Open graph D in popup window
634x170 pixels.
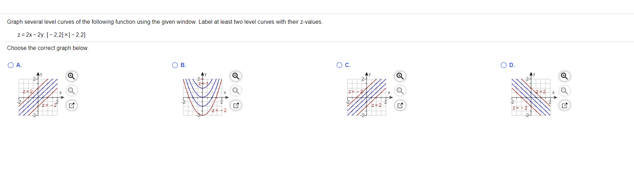[564, 105]
